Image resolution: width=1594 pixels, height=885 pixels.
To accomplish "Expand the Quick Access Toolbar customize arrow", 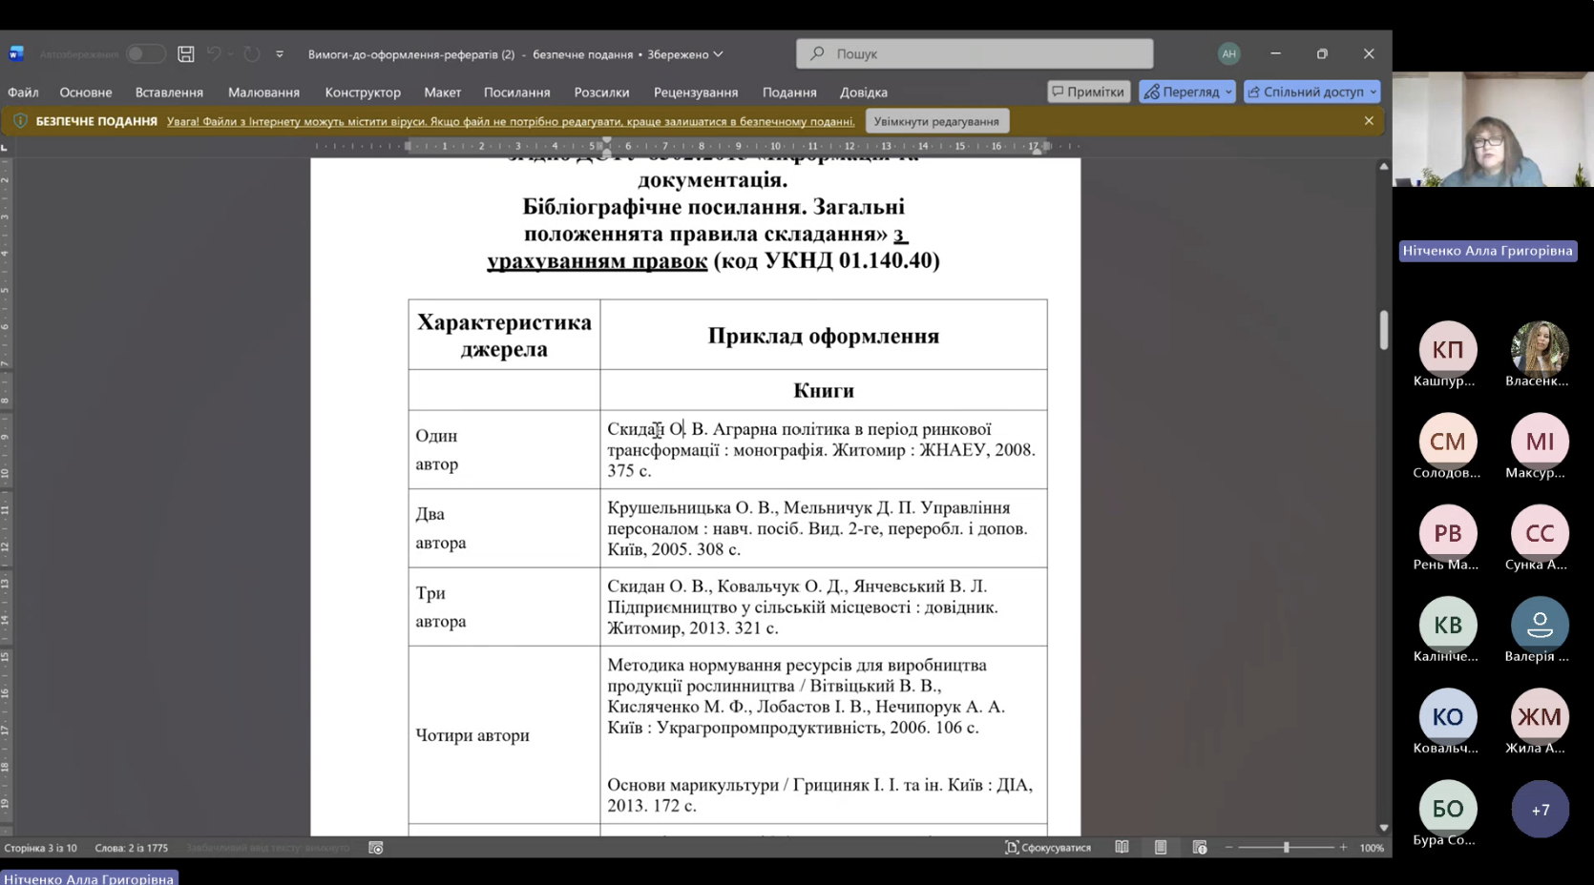I will tap(280, 54).
